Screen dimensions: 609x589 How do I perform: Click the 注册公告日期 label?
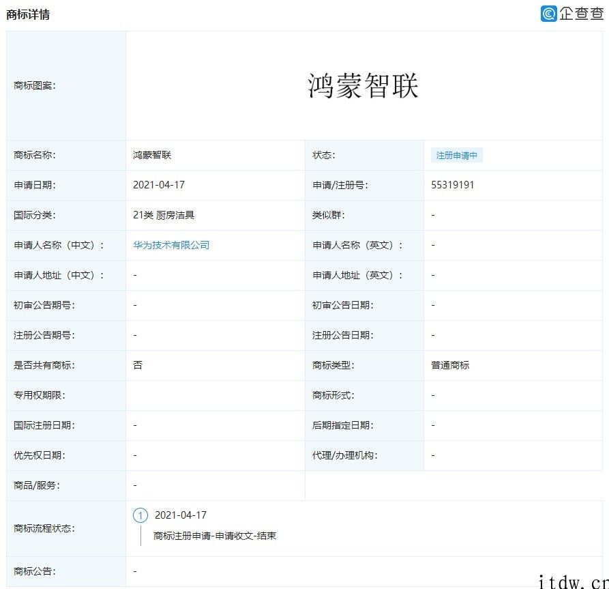click(x=343, y=335)
